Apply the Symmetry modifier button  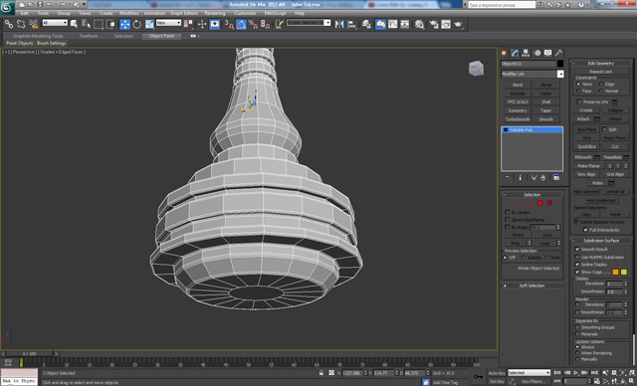[518, 110]
